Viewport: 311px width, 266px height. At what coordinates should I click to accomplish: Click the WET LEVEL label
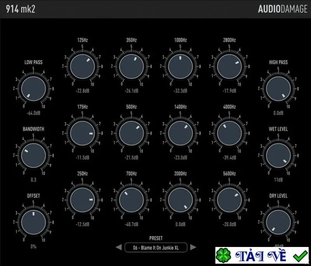tap(278, 129)
